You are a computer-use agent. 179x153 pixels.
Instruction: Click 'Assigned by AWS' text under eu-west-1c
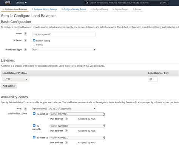pos(87,142)
